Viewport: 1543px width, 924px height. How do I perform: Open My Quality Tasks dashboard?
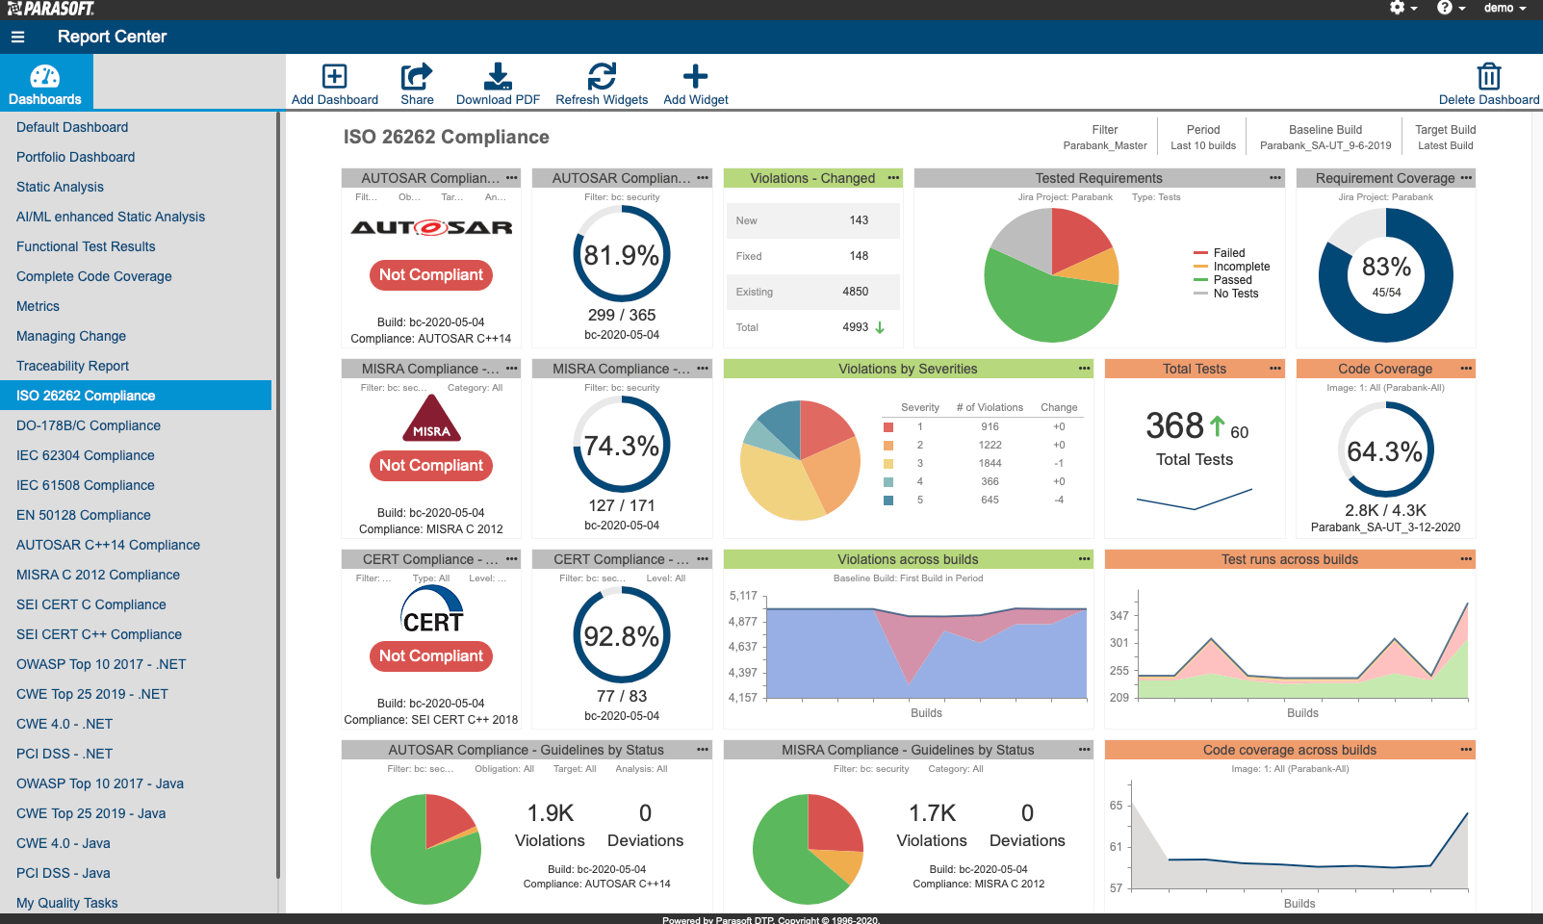tap(66, 903)
